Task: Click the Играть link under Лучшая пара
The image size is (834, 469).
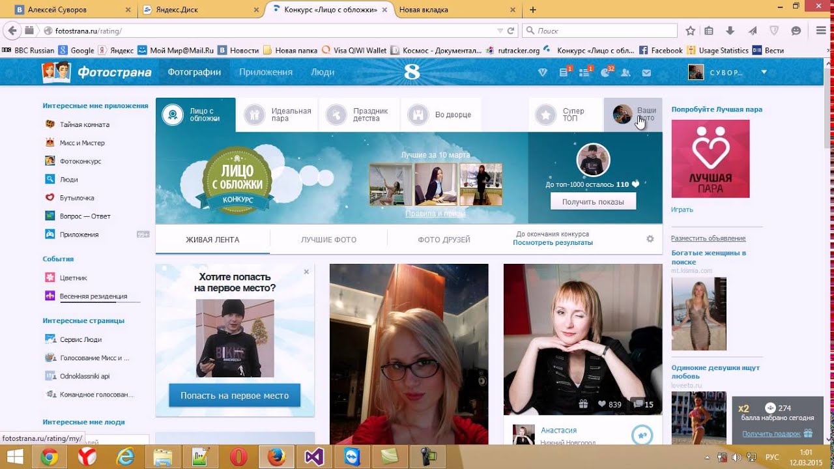Action: click(682, 210)
